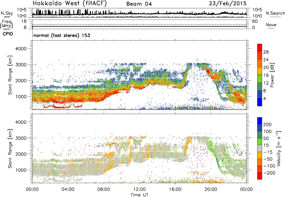Screen dimensions: 285x197
Task: Click the 'N.Sky' legend label
Action: point(7,13)
